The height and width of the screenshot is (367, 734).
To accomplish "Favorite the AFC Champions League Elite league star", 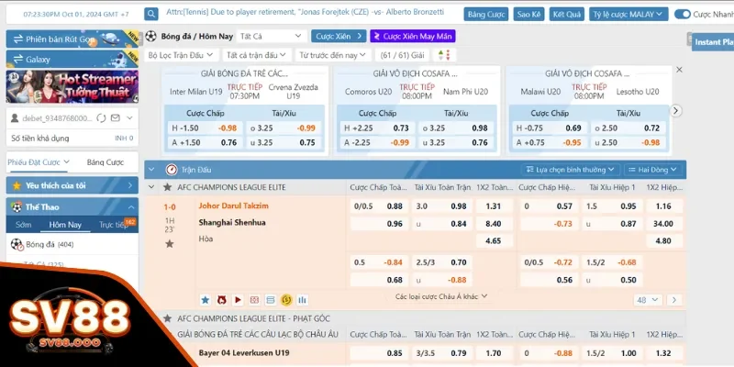I will tap(167, 187).
